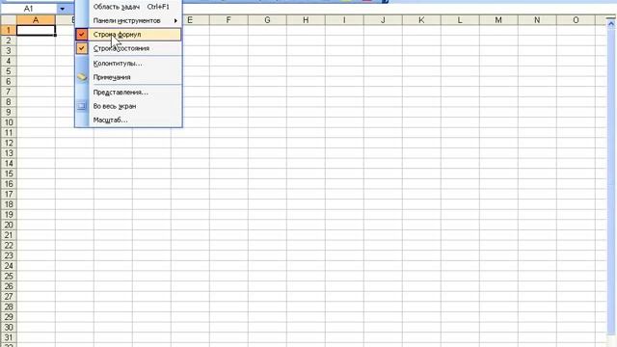Select column M header
This screenshot has width=617, height=347.
pos(498,20)
